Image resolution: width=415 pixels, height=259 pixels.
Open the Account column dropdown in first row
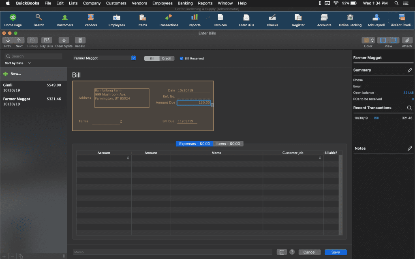coord(128,158)
